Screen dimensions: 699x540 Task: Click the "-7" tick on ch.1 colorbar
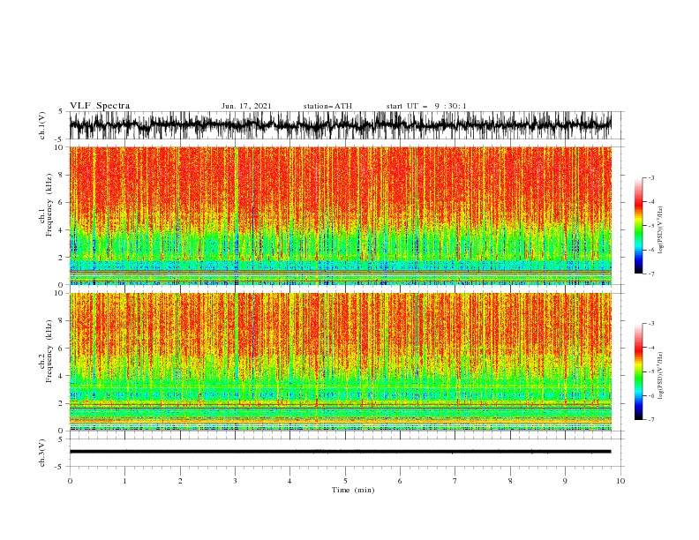[650, 274]
